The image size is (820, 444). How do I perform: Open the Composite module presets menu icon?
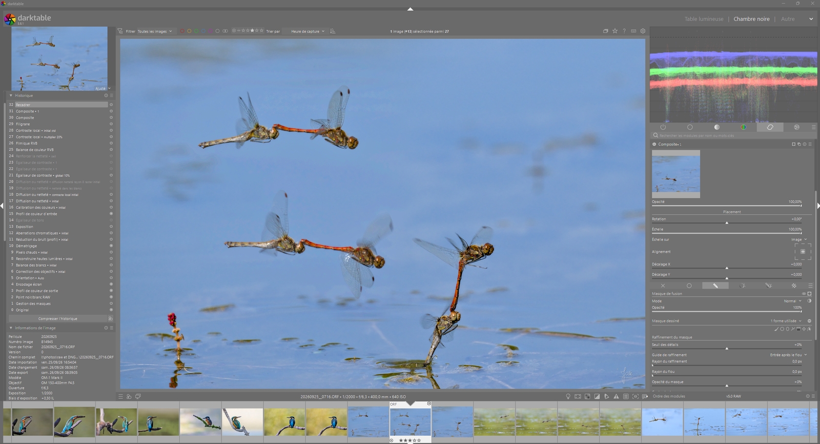810,144
